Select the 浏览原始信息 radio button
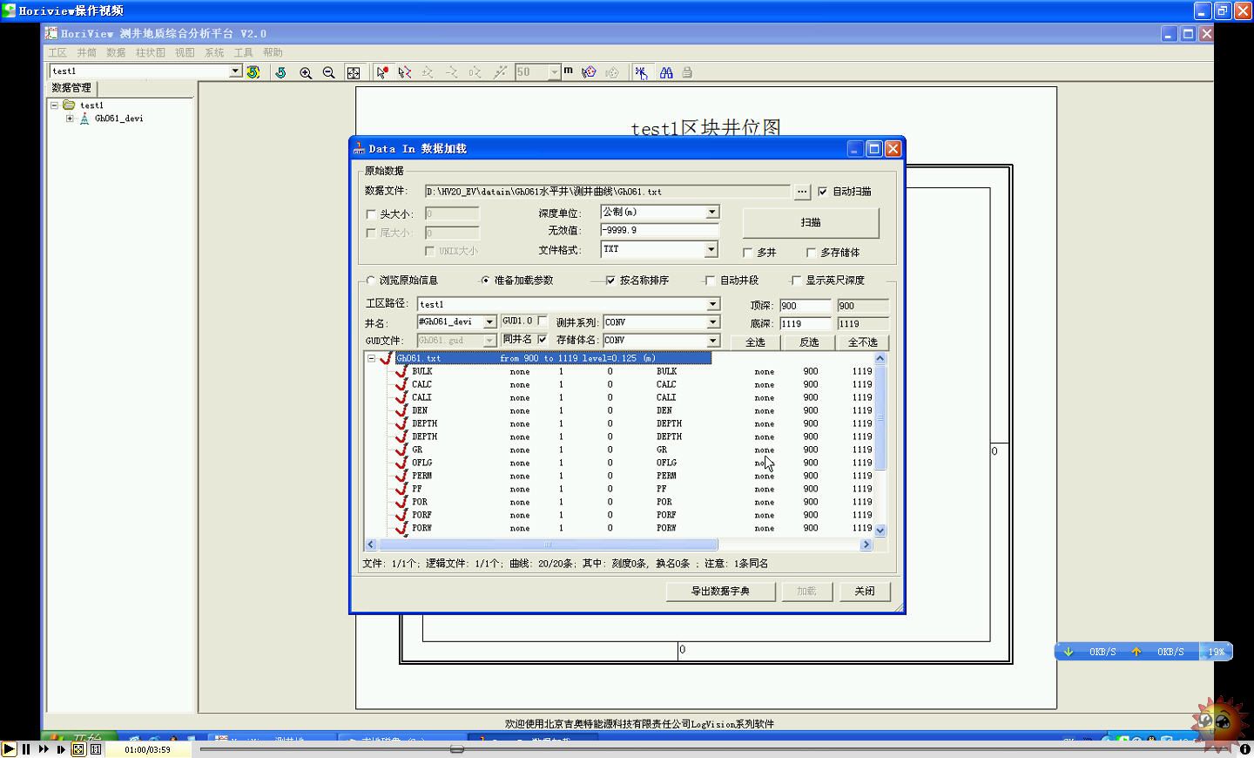The height and width of the screenshot is (758, 1254). tap(371, 281)
